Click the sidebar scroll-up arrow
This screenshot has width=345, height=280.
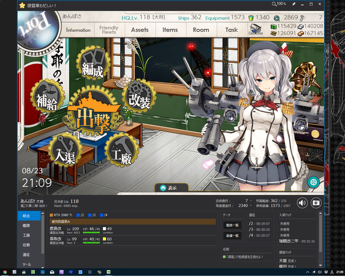[x=43, y=213]
